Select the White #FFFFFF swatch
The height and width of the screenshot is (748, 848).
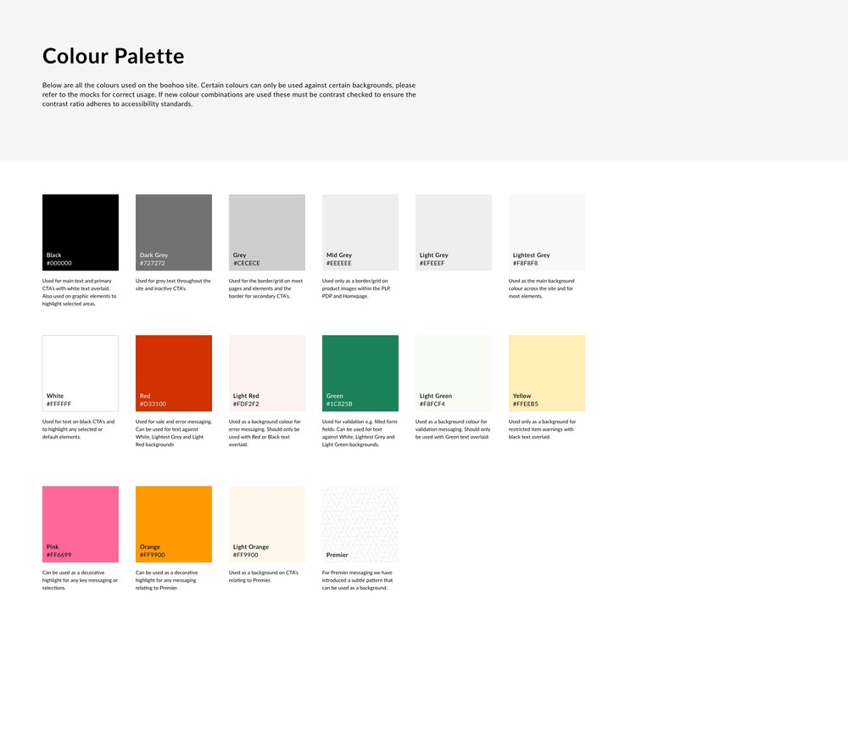[81, 373]
